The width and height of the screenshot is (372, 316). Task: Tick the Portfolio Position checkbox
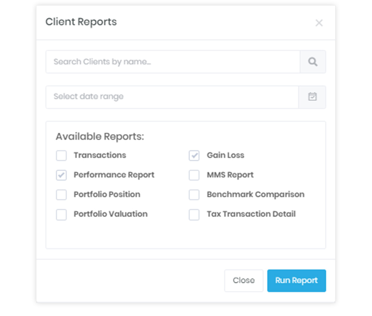(x=61, y=195)
